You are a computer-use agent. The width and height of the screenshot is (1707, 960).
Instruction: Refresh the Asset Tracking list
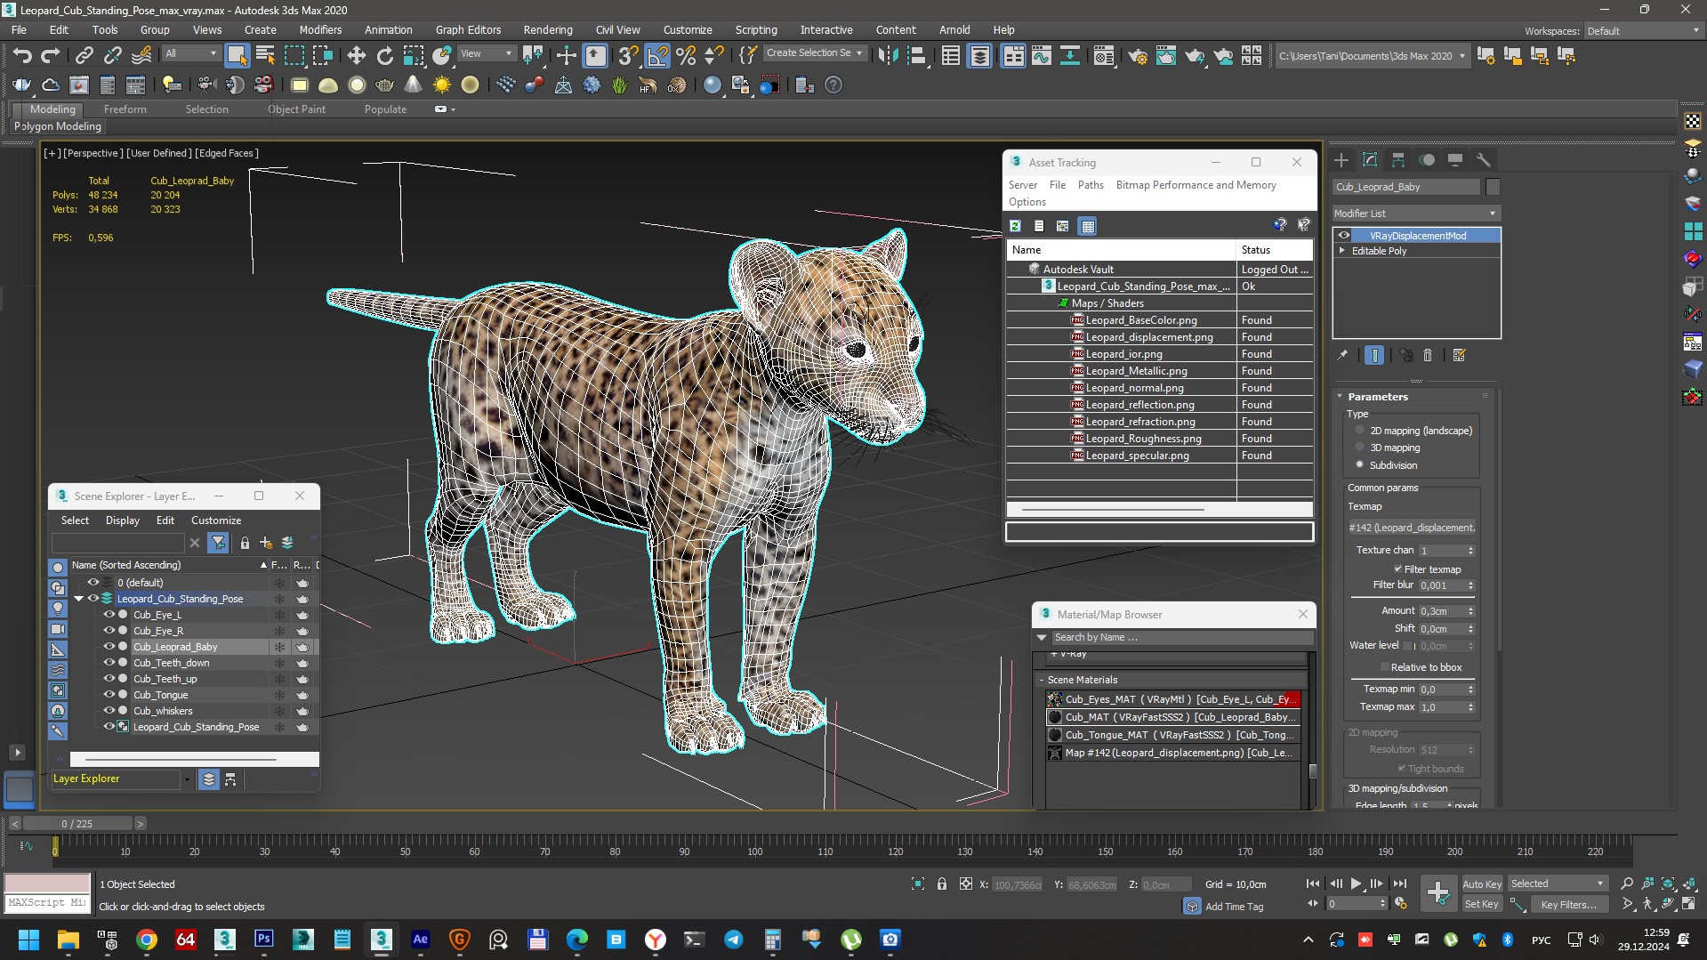tap(1015, 226)
